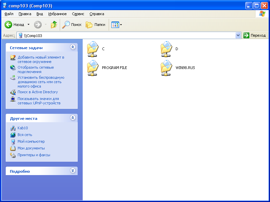270x202 pixels.
Task: Click the Принтеры и факсы icon
Action: click(x=13, y=155)
